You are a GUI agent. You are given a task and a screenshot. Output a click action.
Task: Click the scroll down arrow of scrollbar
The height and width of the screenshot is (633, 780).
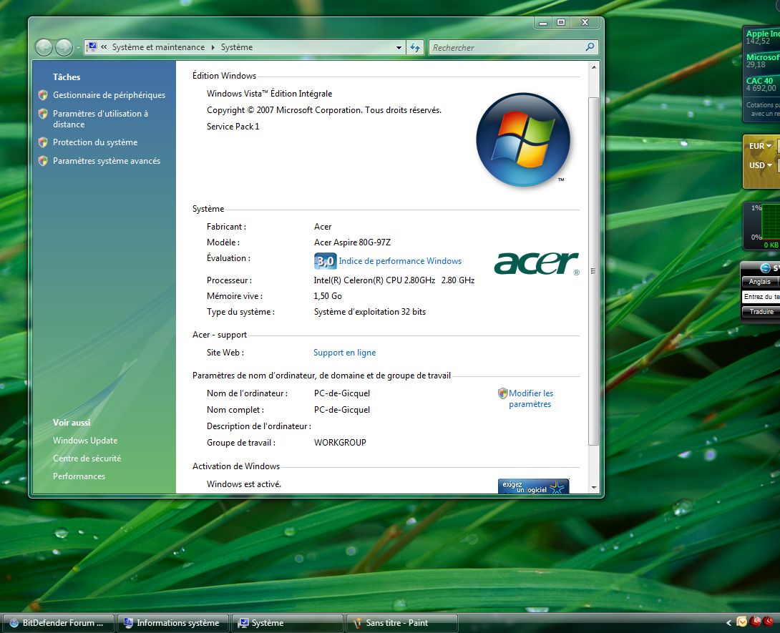click(x=593, y=488)
